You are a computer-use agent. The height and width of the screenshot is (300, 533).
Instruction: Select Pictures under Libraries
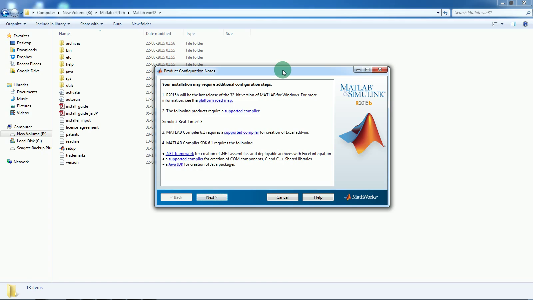pos(24,106)
